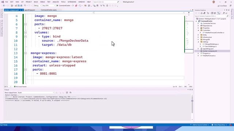Screen dimensions: 234x131
Task: Collapse the ports fold on line 17
Action: [x=26, y=70]
